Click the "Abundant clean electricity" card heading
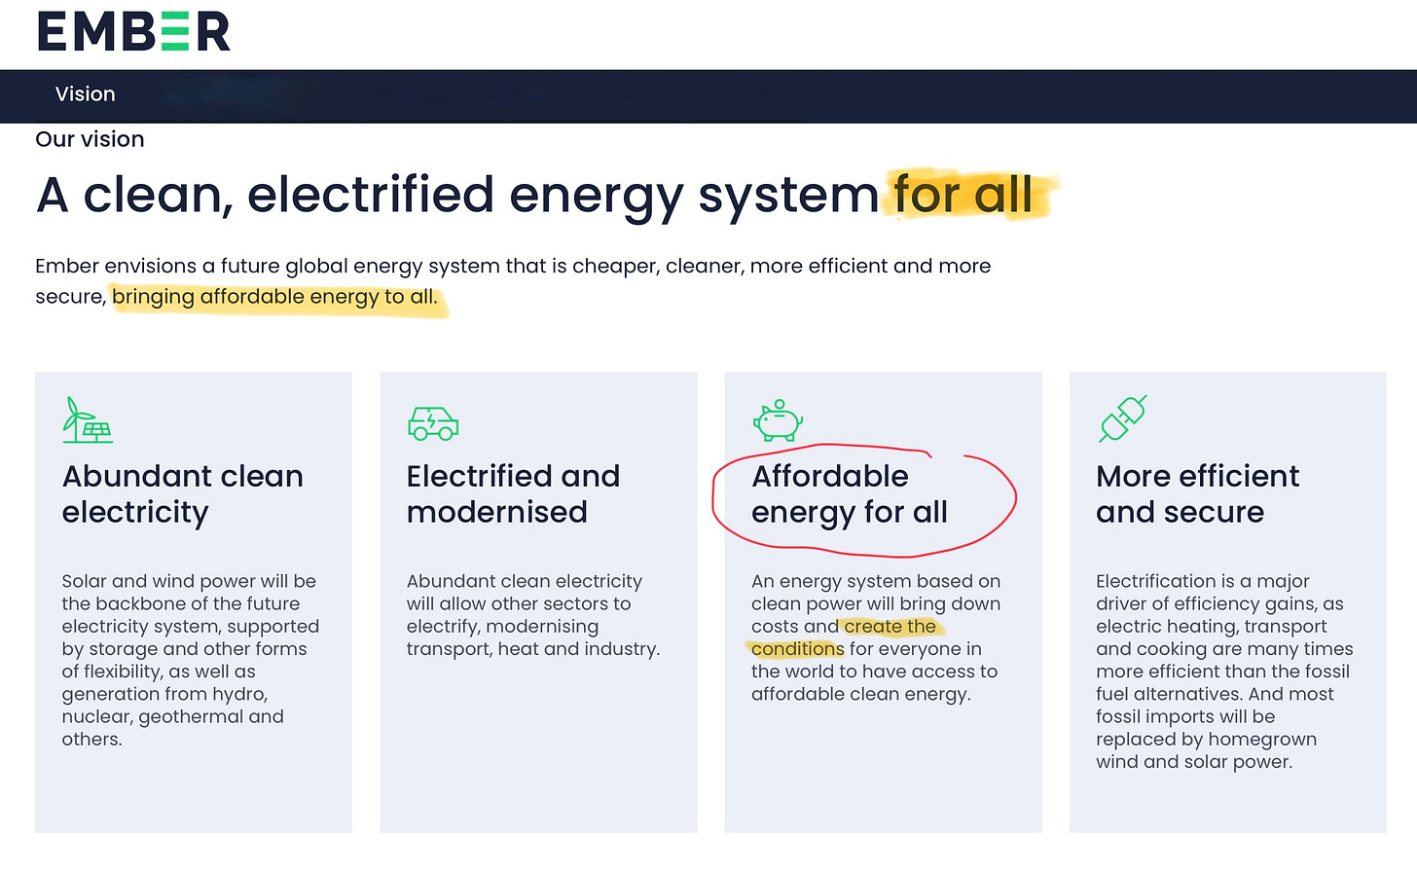The image size is (1417, 872). [183, 494]
